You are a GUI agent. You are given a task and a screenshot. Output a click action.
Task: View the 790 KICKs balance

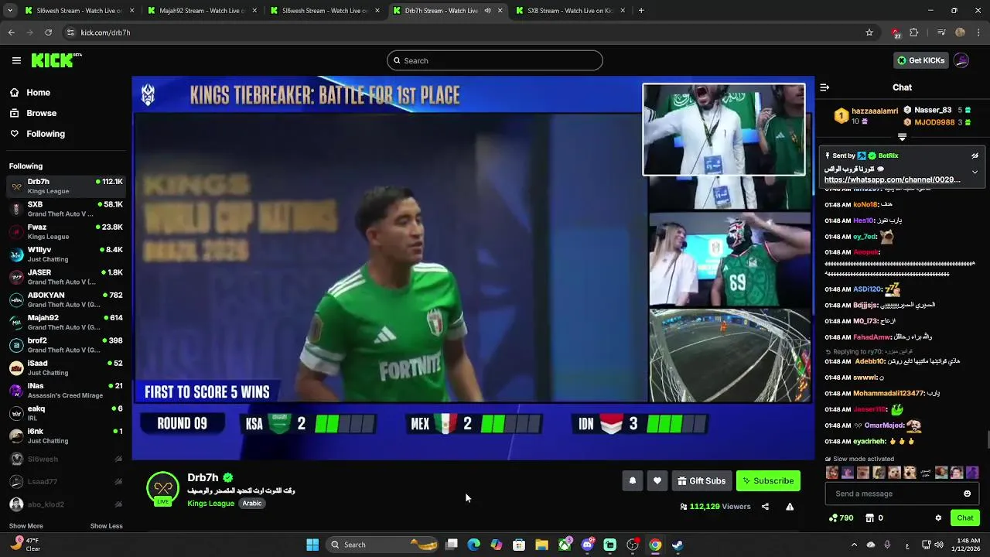(841, 518)
